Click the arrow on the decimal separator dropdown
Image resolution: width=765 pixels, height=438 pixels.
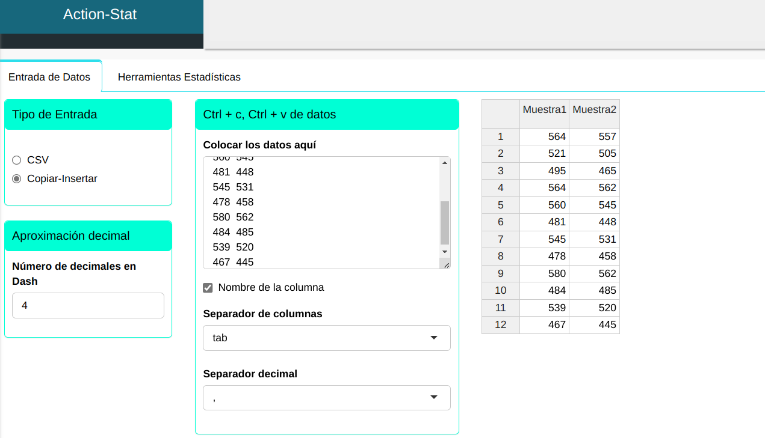tap(434, 398)
